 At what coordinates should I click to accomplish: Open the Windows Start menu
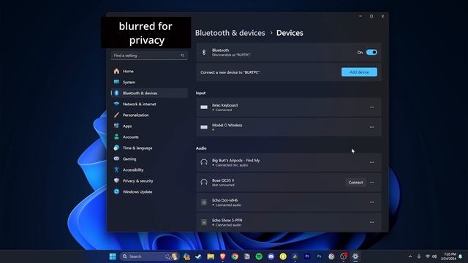pos(113,256)
